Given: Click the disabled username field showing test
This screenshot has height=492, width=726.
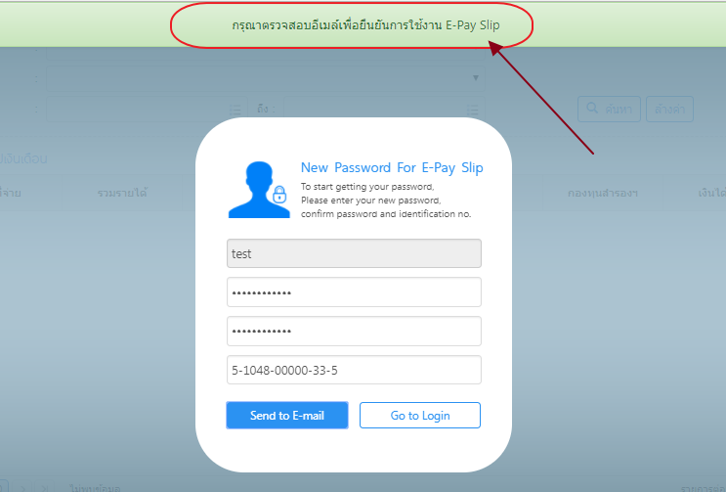Looking at the screenshot, I should [x=354, y=253].
